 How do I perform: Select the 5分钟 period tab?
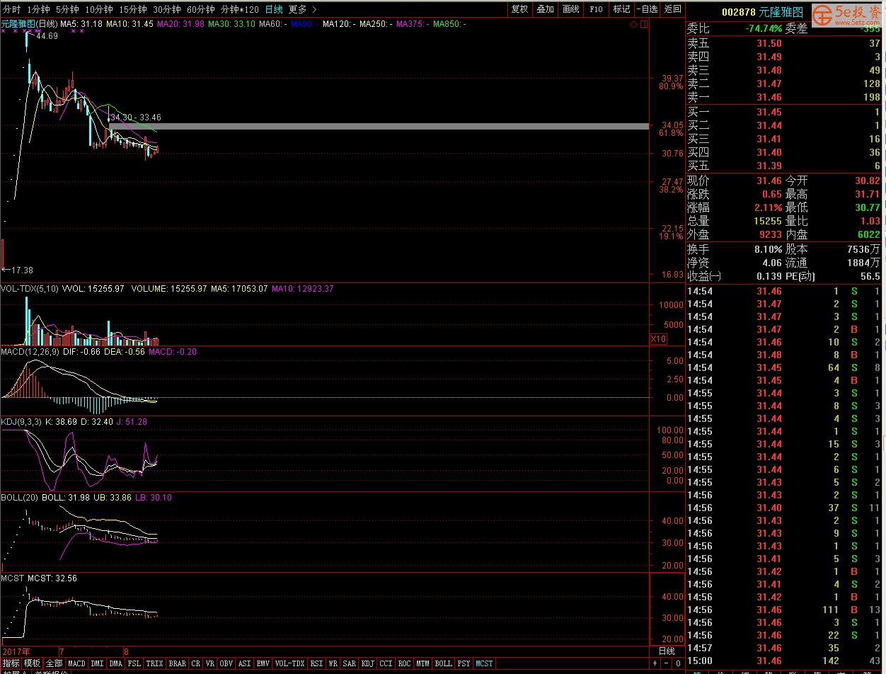coord(67,9)
